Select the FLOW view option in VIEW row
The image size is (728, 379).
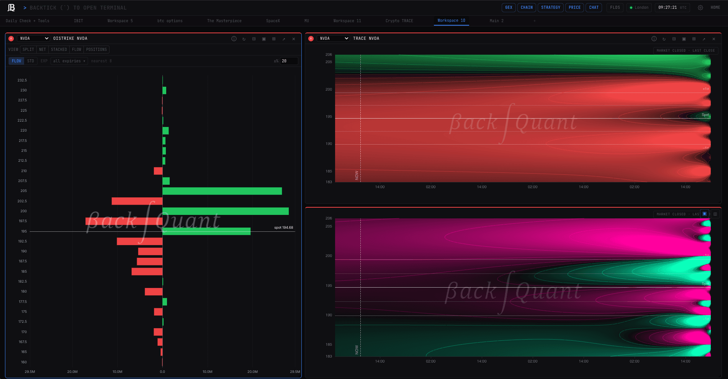(77, 50)
